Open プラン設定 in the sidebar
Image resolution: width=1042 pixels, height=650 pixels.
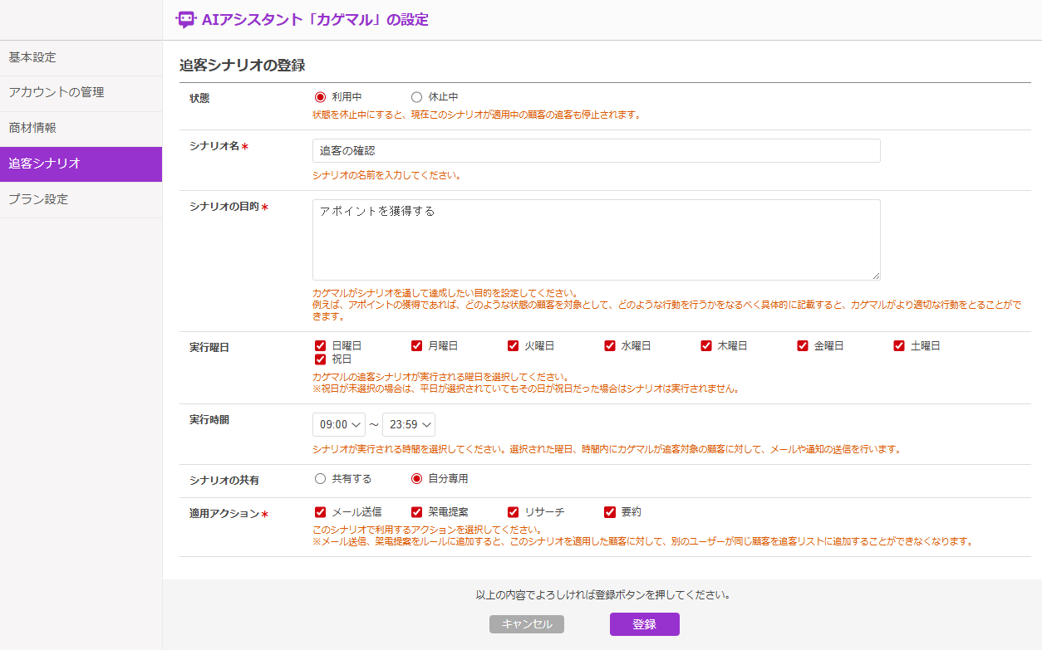tap(81, 200)
